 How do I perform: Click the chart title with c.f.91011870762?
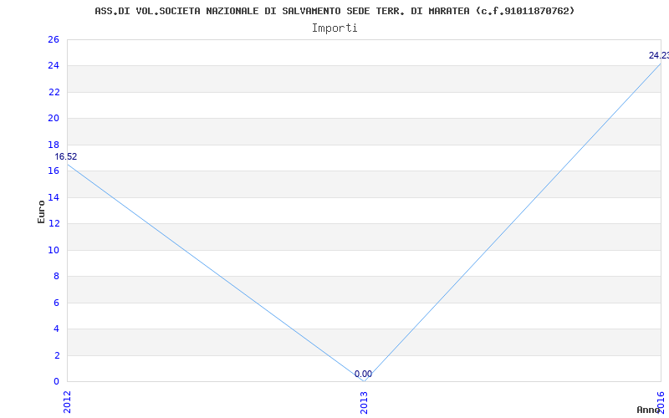click(x=334, y=11)
